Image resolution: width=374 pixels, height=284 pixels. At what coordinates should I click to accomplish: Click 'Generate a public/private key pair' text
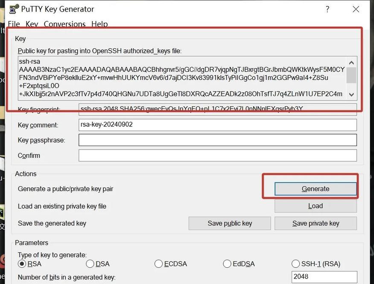point(65,189)
